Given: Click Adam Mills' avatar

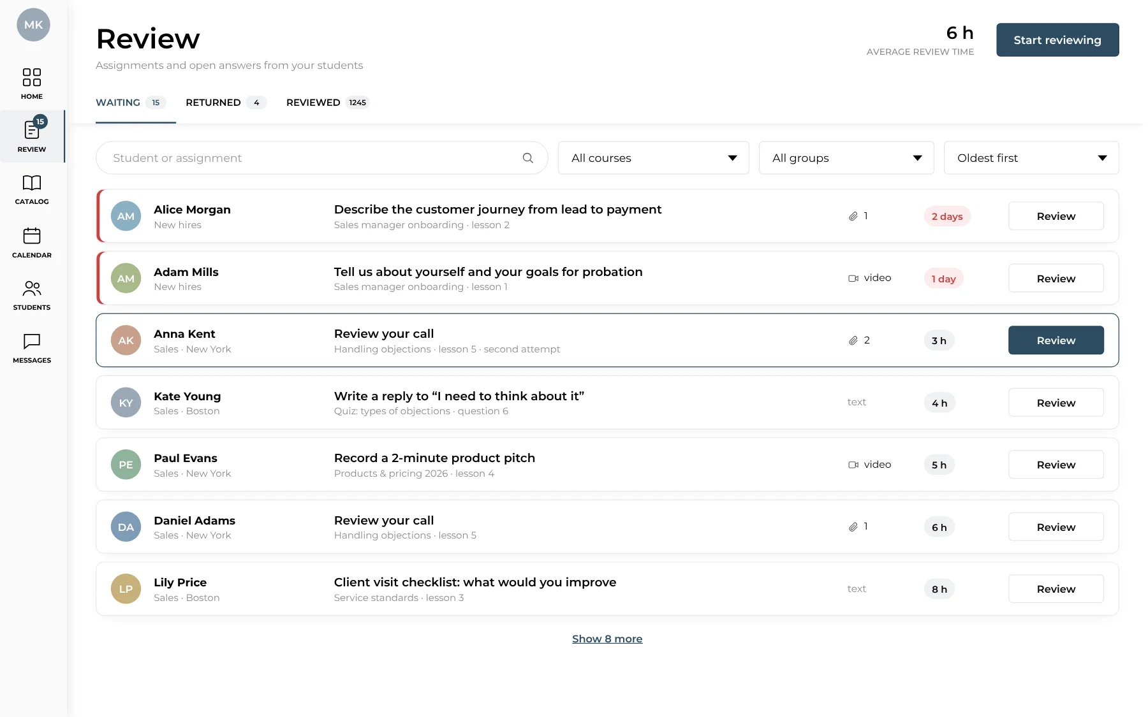Looking at the screenshot, I should pyautogui.click(x=126, y=279).
